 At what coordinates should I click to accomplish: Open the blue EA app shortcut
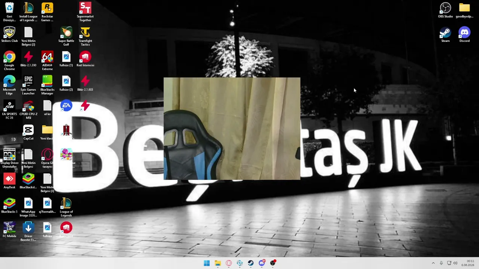coord(66,106)
